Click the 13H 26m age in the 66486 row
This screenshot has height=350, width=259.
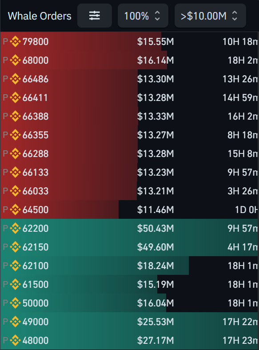[240, 79]
